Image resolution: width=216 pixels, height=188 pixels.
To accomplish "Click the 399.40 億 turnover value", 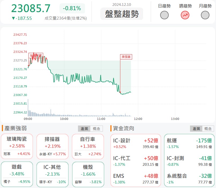I will point(150,147).
